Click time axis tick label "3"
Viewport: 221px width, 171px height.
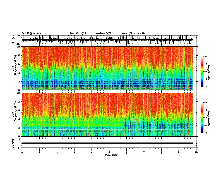coord(74,153)
